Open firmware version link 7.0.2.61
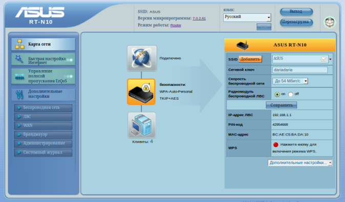The width and height of the screenshot is (345, 202). (199, 18)
